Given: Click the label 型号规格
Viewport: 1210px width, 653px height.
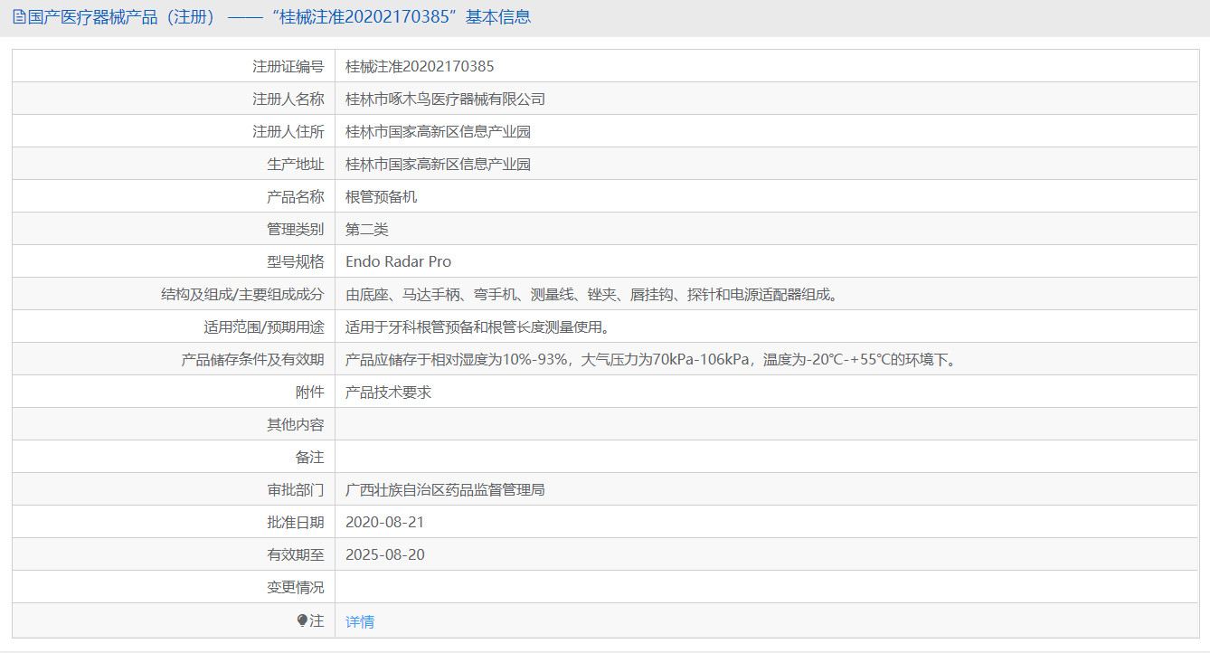Looking at the screenshot, I should click(x=295, y=261).
